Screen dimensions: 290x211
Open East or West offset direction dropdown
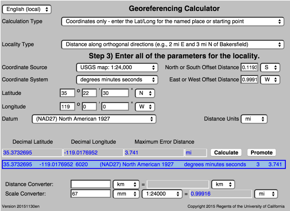(x=271, y=80)
